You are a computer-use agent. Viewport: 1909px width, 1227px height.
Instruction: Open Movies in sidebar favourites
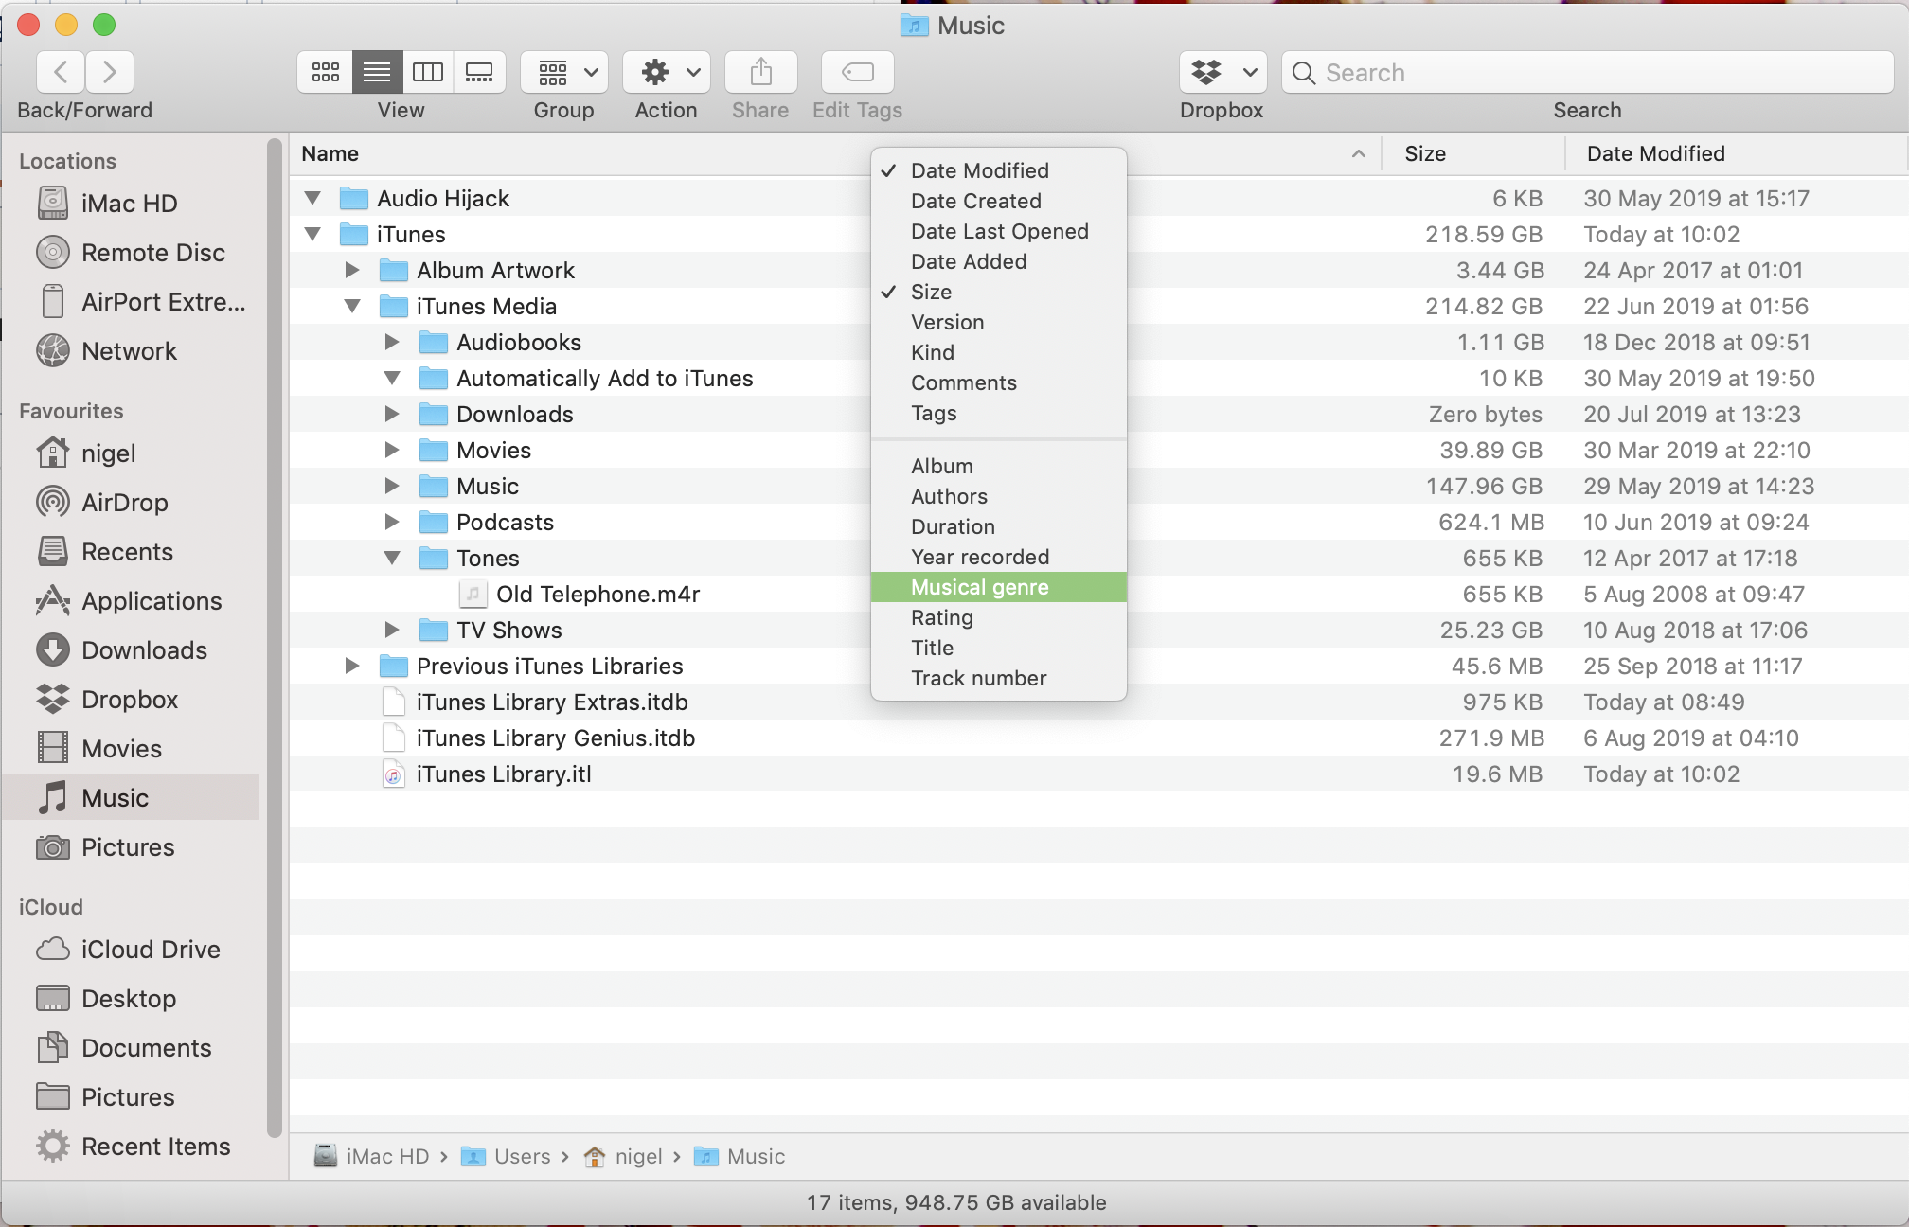[x=130, y=749]
